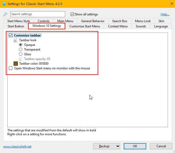Open the Menu Look tab
This screenshot has height=153, width=175.
[143, 21]
